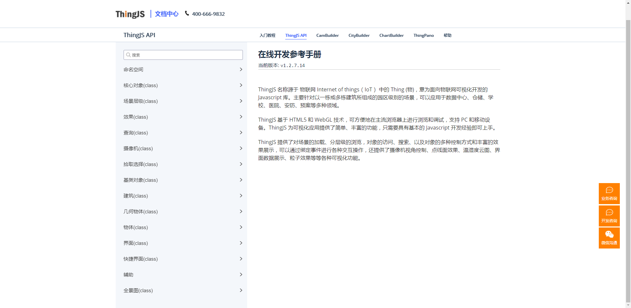The width and height of the screenshot is (631, 308).
Task: Expand chevron for 快捷界面(class)
Action: 241,259
